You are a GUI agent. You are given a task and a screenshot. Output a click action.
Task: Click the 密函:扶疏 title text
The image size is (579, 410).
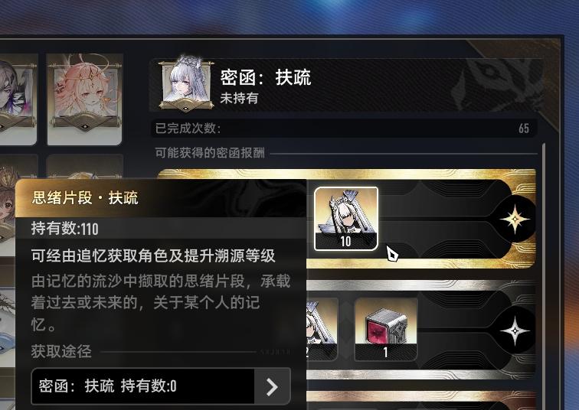click(266, 78)
